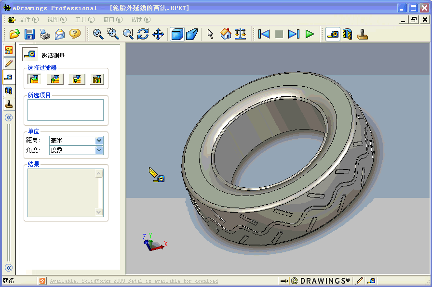Close the inner document with the X
This screenshot has height=287, width=432.
coord(425,20)
